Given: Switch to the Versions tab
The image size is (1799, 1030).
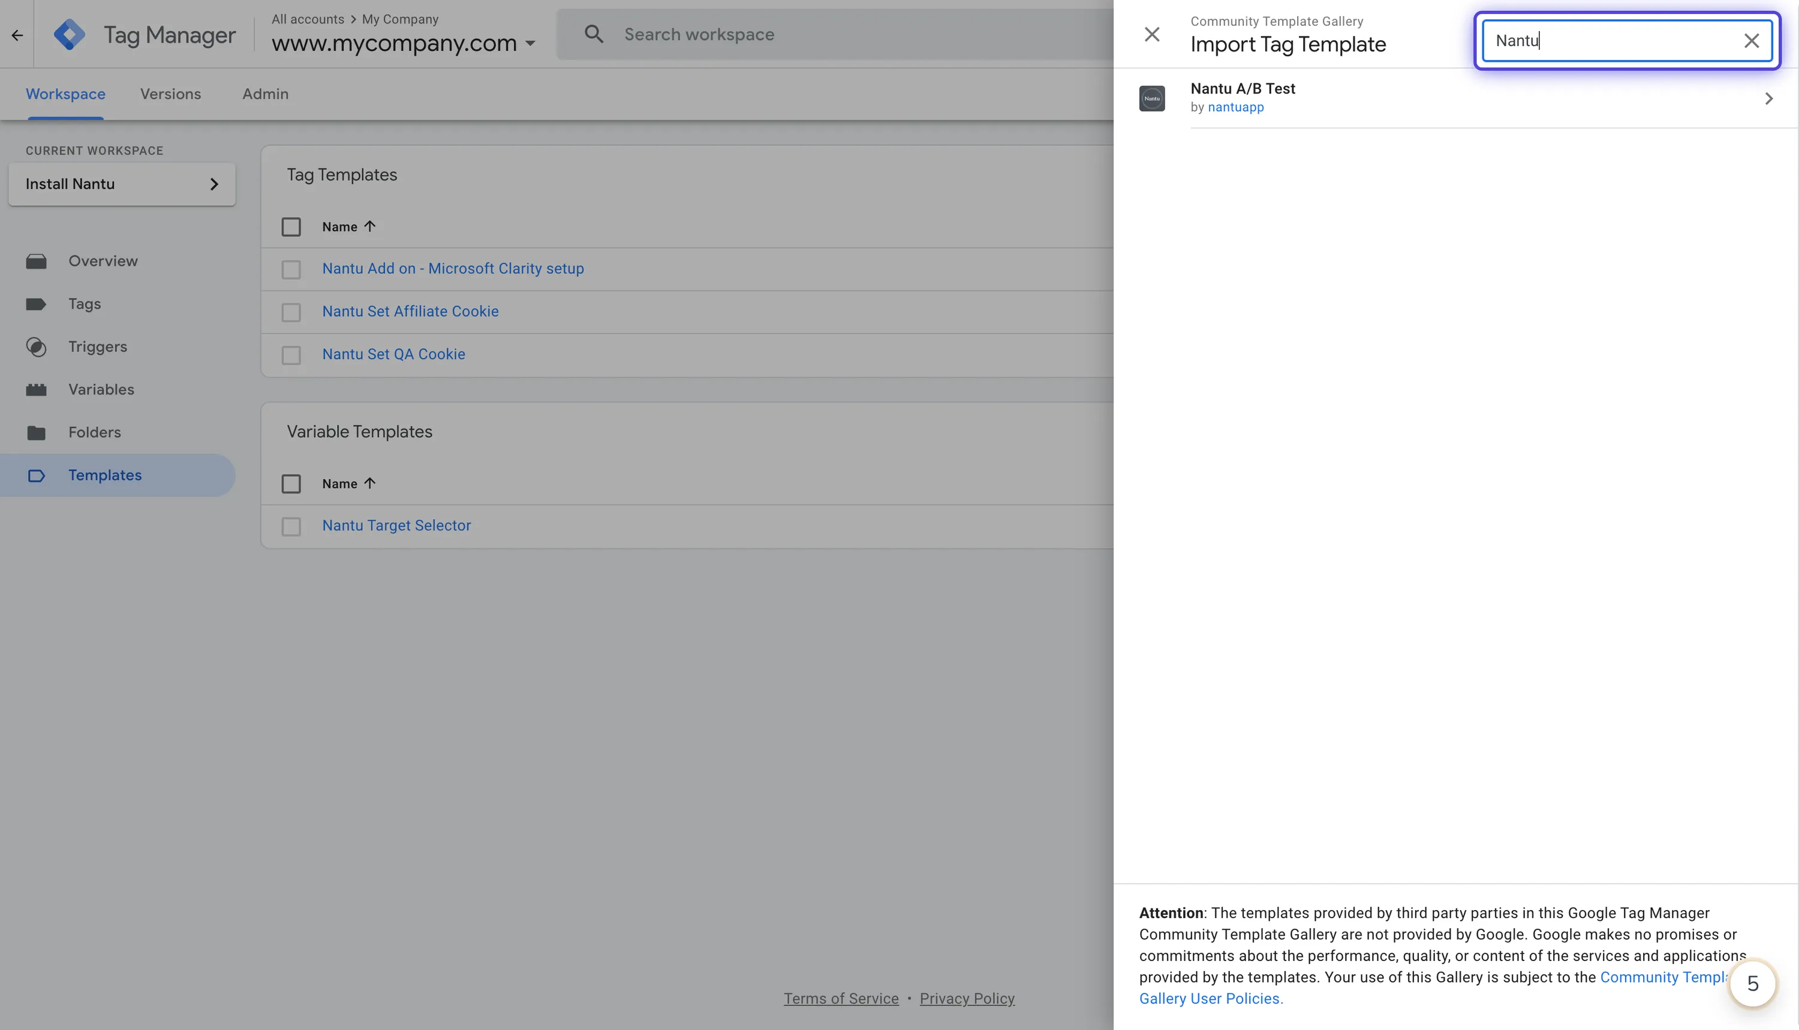Looking at the screenshot, I should (170, 94).
